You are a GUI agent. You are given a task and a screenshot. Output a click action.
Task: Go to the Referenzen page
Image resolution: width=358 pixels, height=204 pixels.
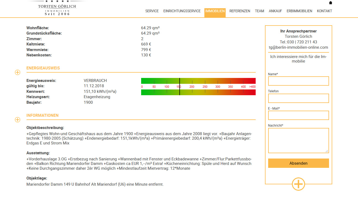click(240, 11)
